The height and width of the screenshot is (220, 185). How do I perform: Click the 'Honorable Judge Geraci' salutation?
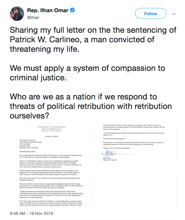[x=28, y=152]
